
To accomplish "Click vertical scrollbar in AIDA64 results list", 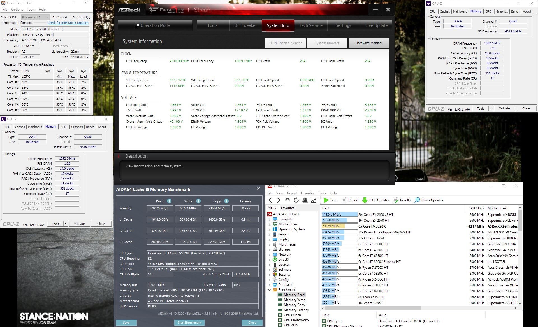I will 520,220.
